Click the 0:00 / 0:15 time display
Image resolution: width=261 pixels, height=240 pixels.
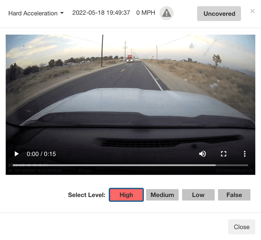click(41, 154)
